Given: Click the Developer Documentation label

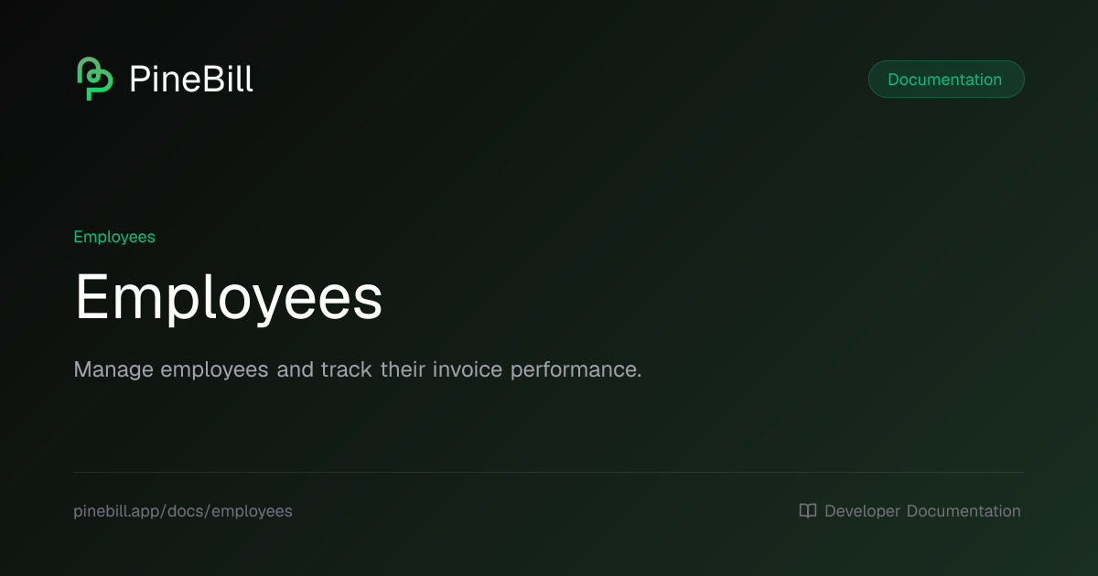Looking at the screenshot, I should coord(922,511).
